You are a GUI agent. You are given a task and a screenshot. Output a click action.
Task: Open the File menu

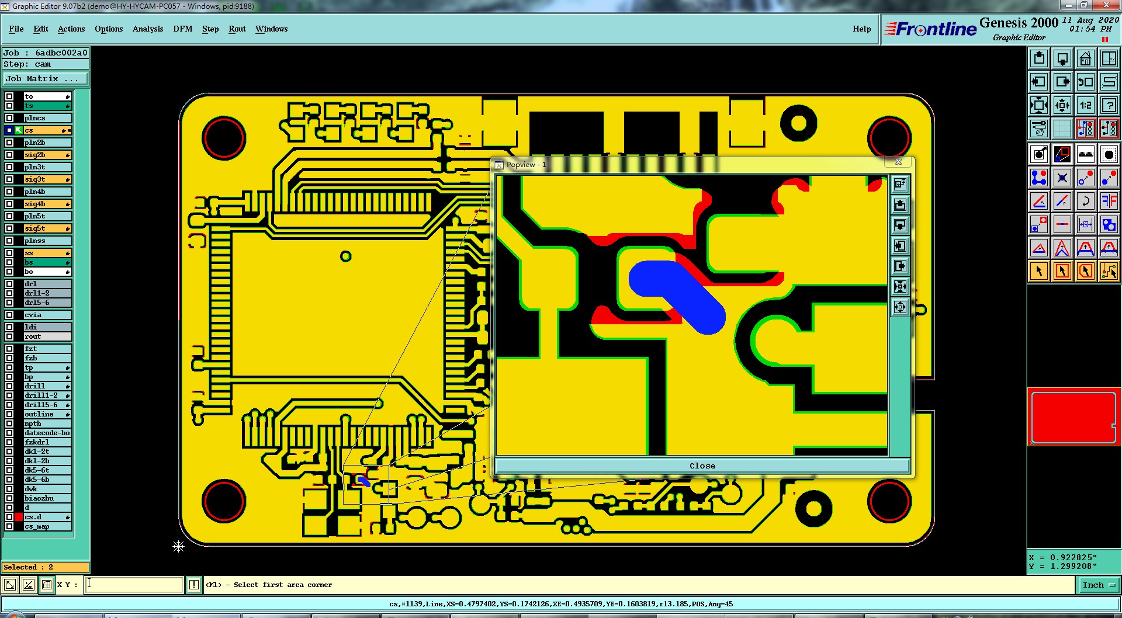point(16,29)
